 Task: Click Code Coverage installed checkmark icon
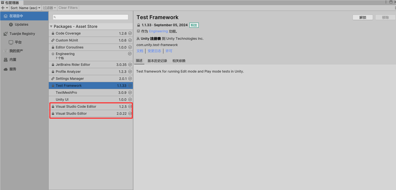click(x=130, y=33)
